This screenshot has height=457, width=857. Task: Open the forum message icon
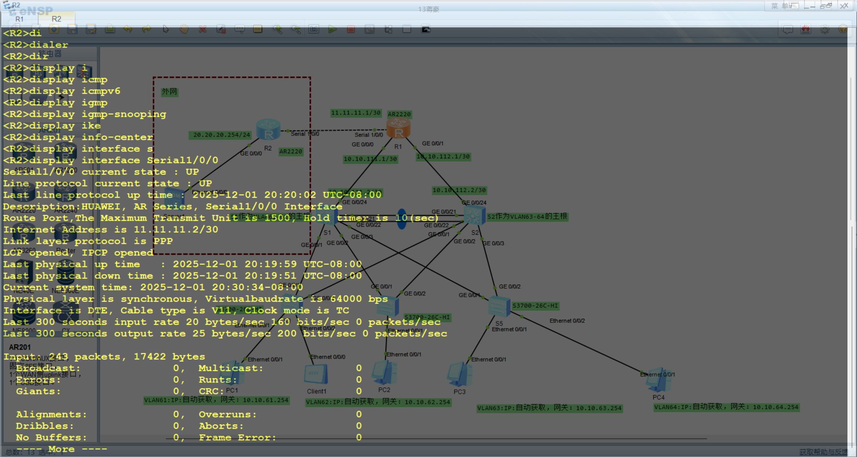788,29
